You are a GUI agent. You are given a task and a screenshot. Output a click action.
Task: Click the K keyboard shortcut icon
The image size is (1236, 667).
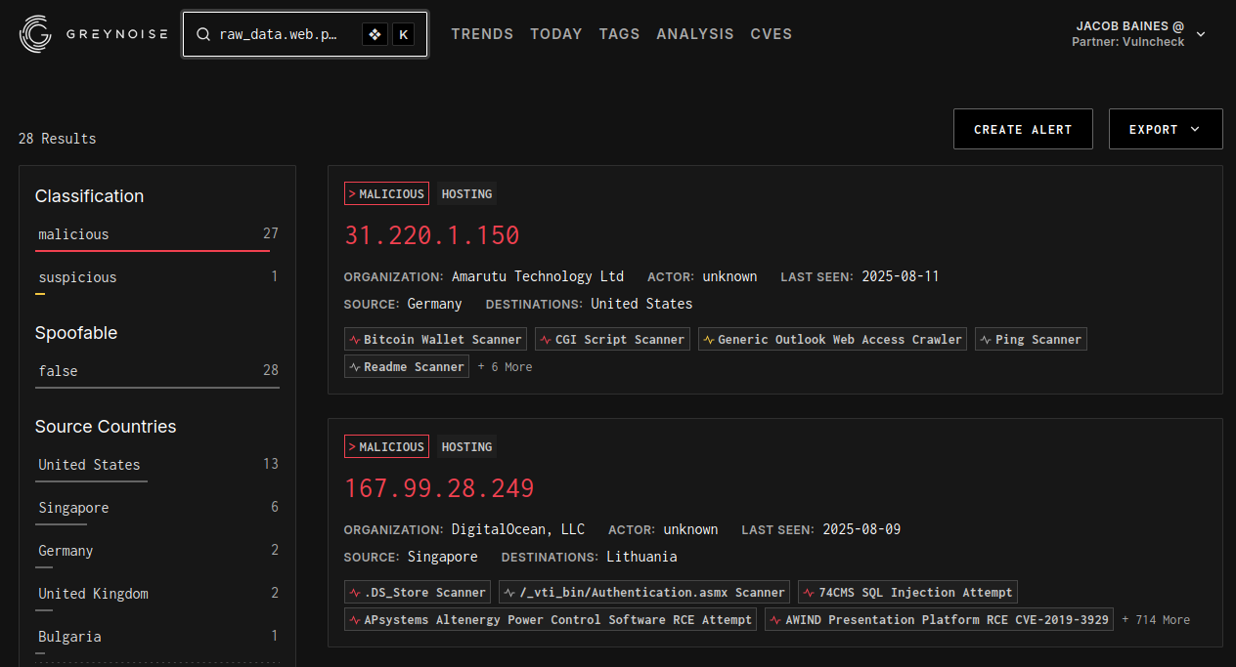coord(403,33)
